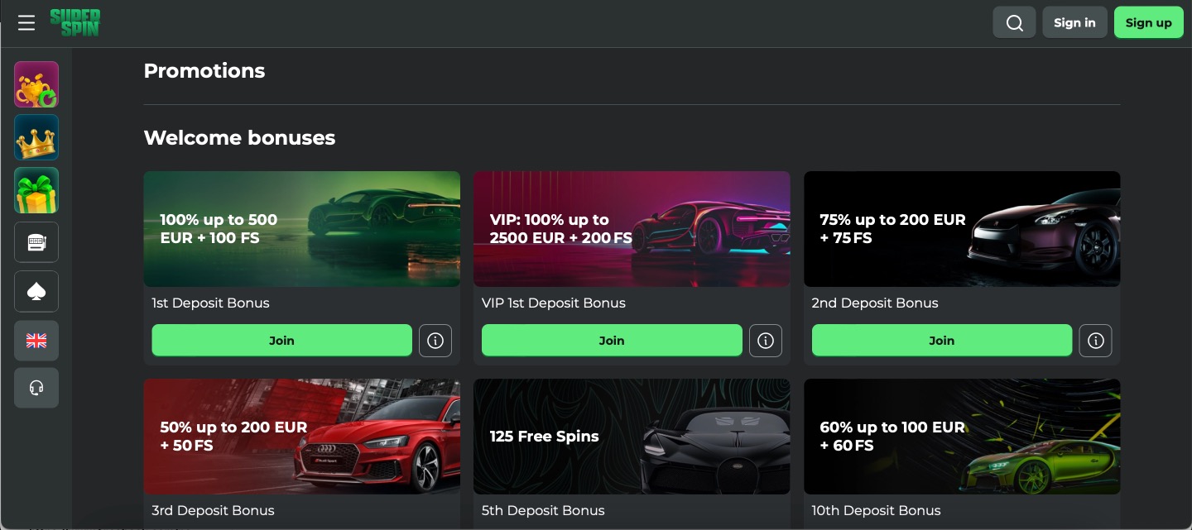Open the spade card games icon
Screen dimensions: 1192x530
click(x=36, y=291)
